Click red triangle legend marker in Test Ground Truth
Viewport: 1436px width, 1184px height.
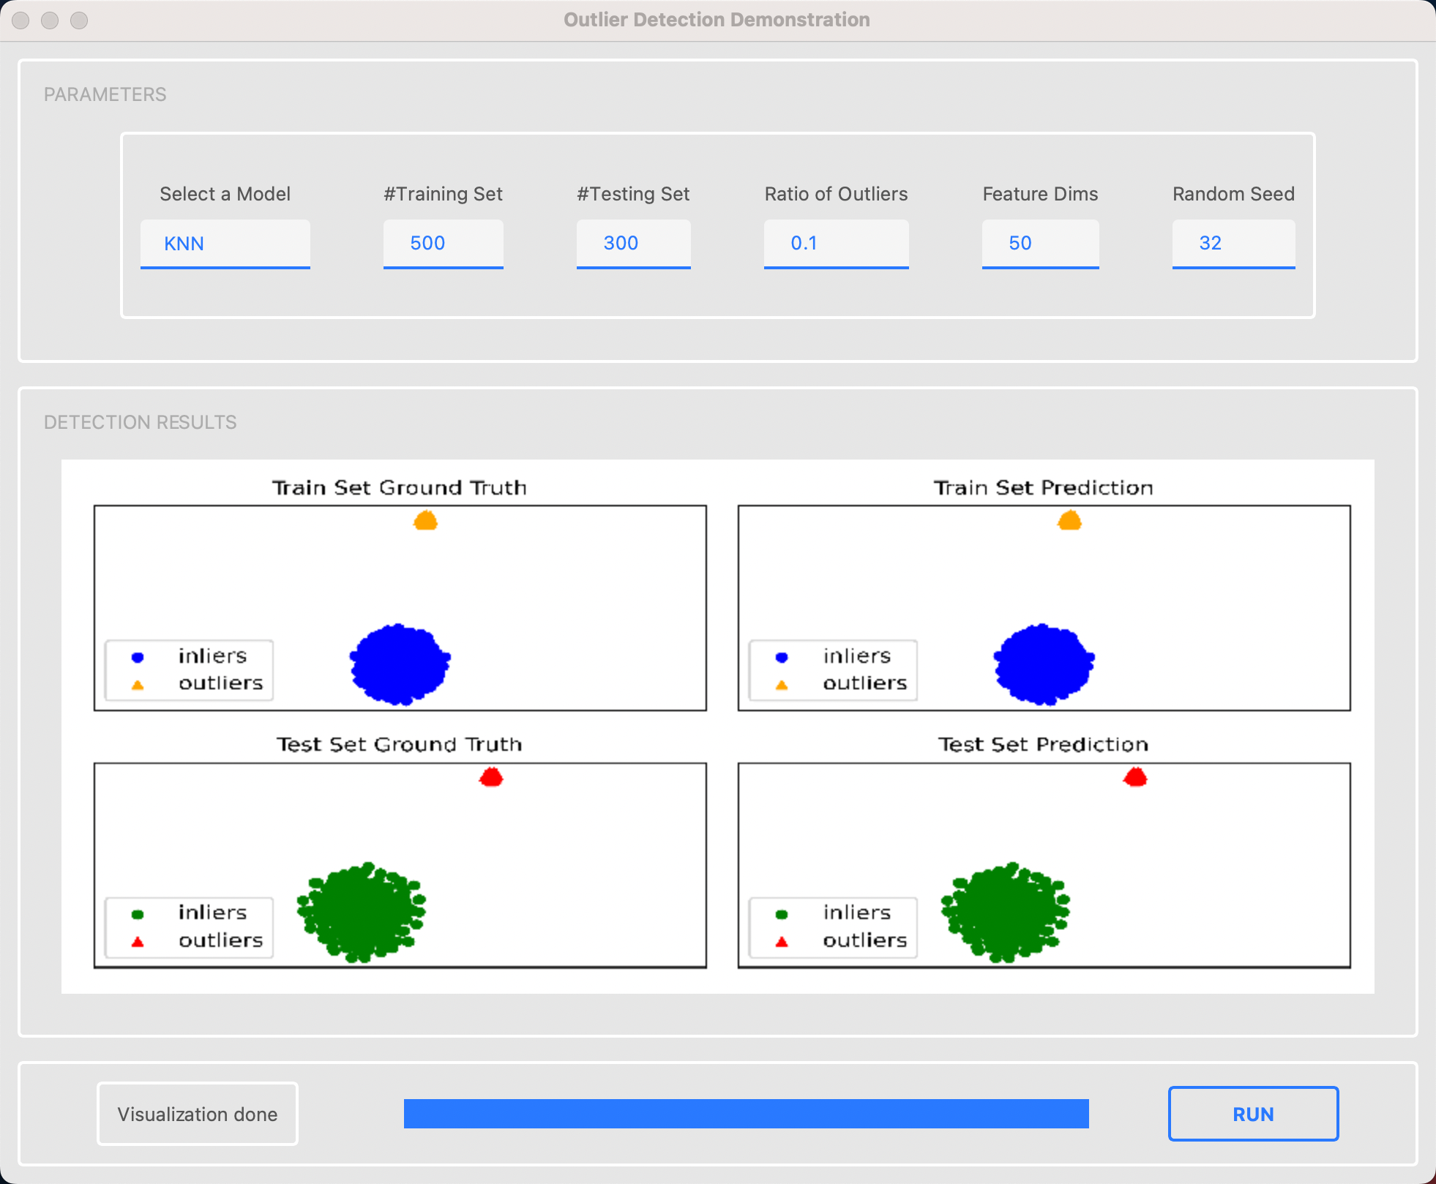pos(138,942)
